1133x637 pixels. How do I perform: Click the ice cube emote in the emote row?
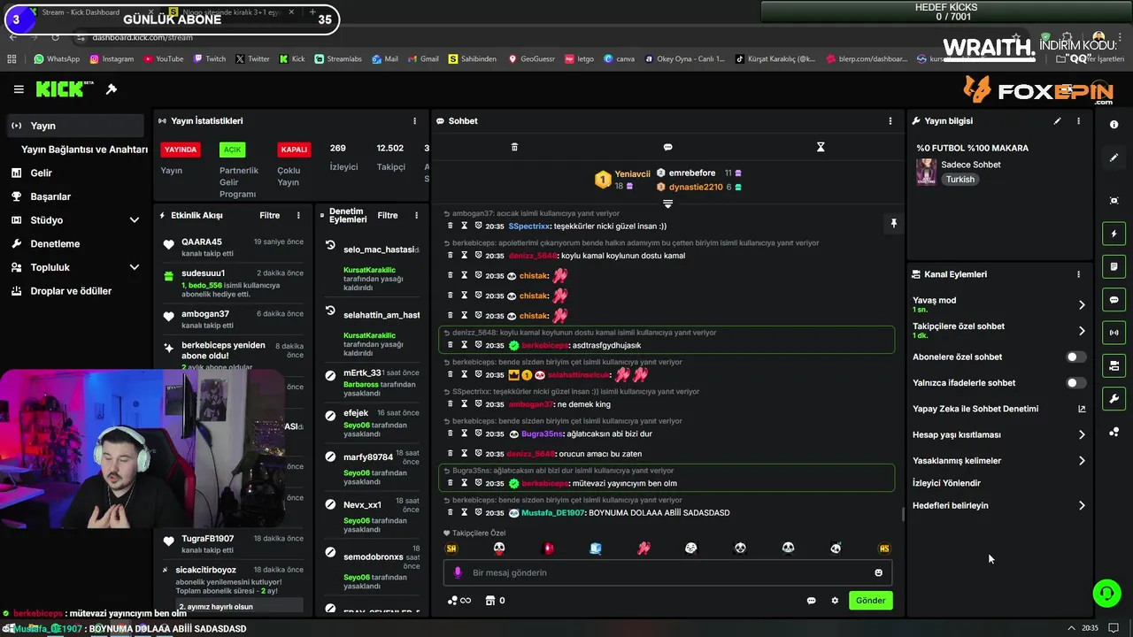596,549
